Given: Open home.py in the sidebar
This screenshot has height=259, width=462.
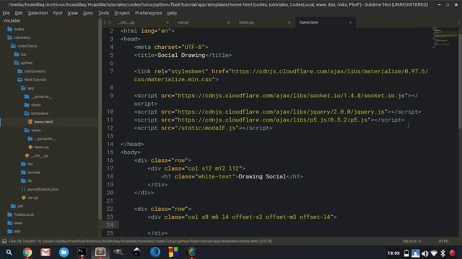Looking at the screenshot, I should coord(38,147).
